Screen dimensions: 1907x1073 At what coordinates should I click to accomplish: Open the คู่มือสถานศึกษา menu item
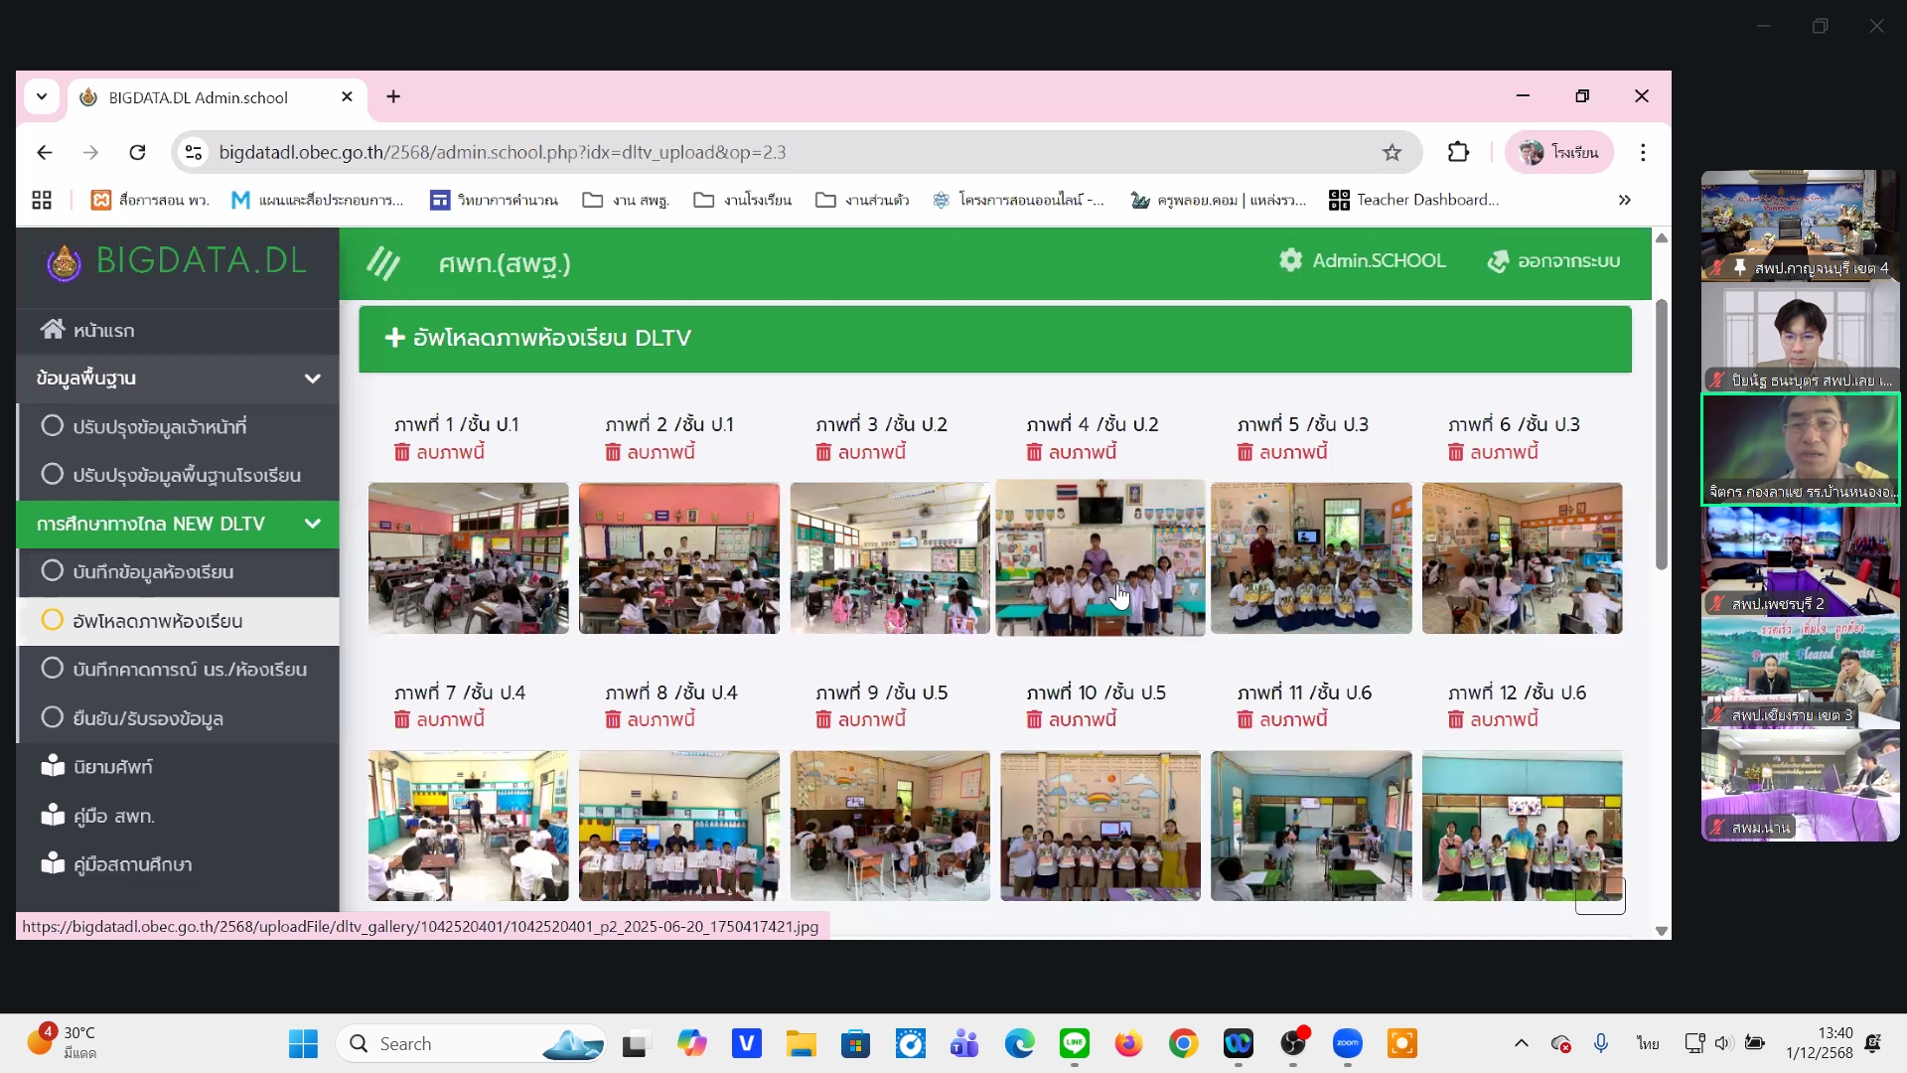[x=132, y=864]
